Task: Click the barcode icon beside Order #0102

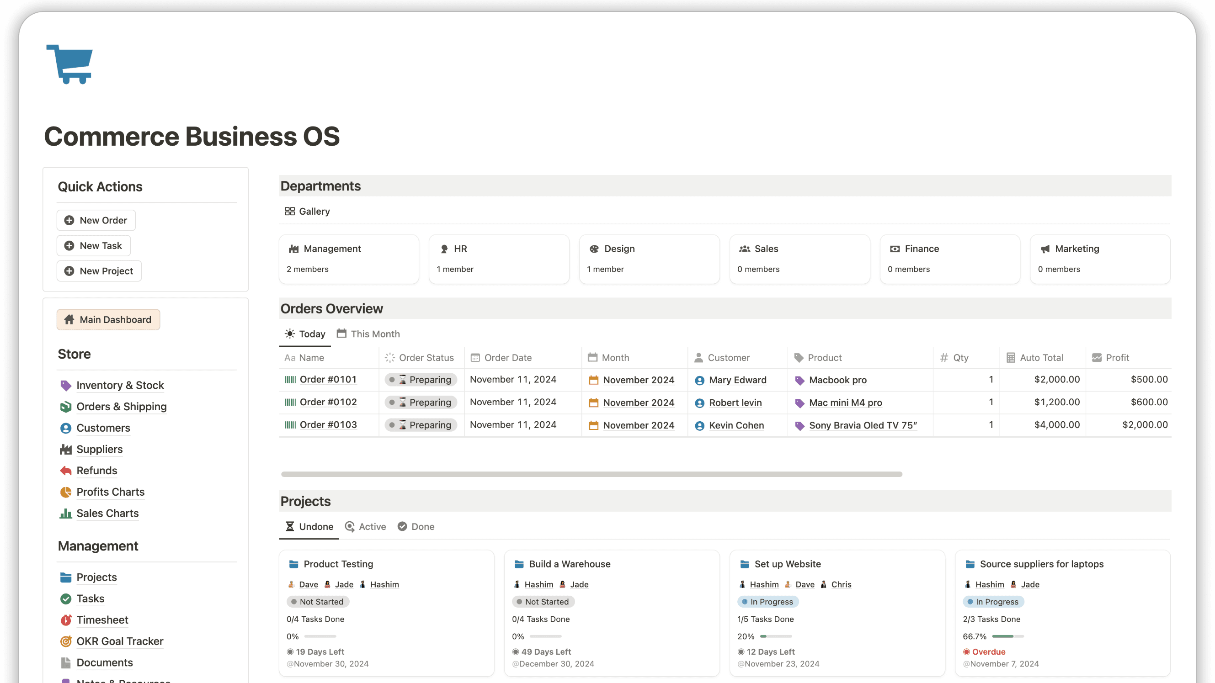Action: click(x=290, y=402)
